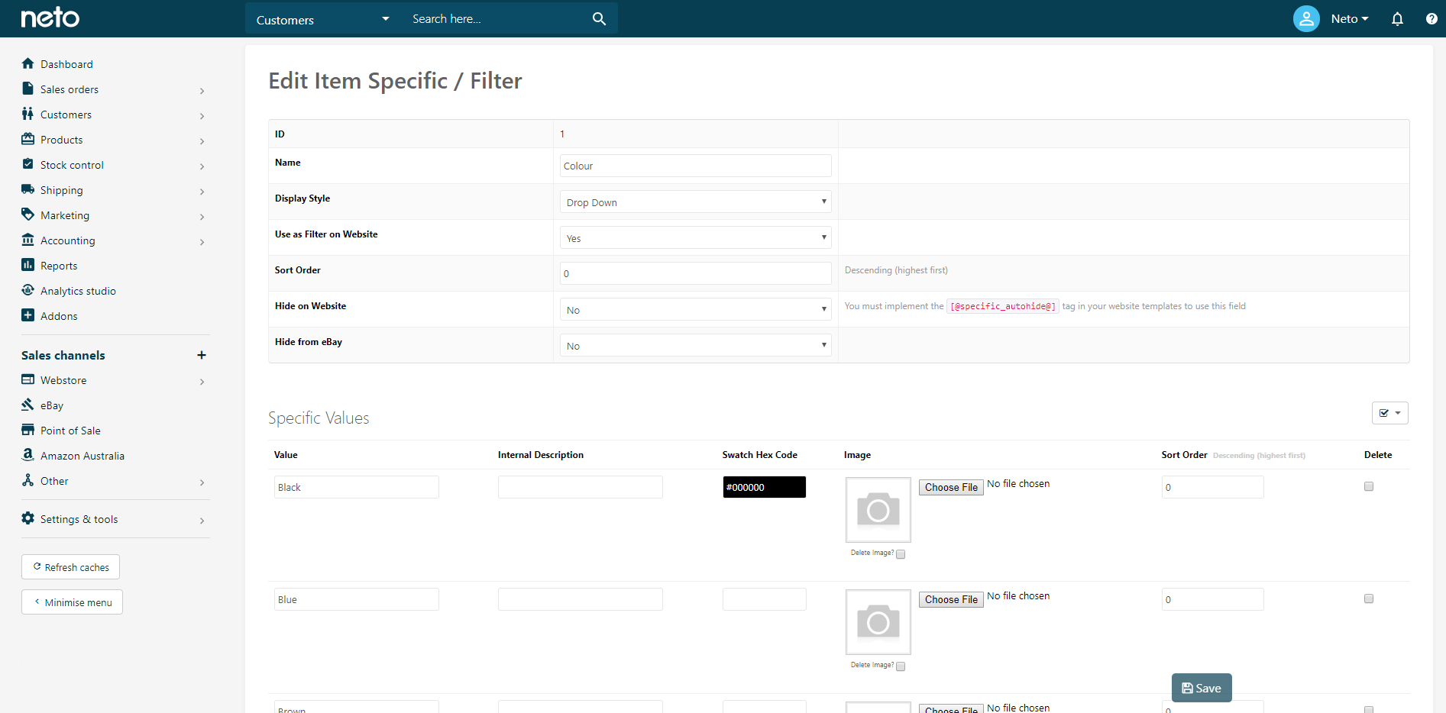Viewport: 1446px width, 713px height.
Task: Tick the Delete checkbox for Black
Action: tap(1369, 486)
